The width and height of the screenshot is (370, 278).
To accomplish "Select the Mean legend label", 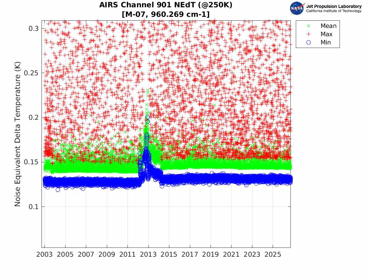I will (x=328, y=26).
